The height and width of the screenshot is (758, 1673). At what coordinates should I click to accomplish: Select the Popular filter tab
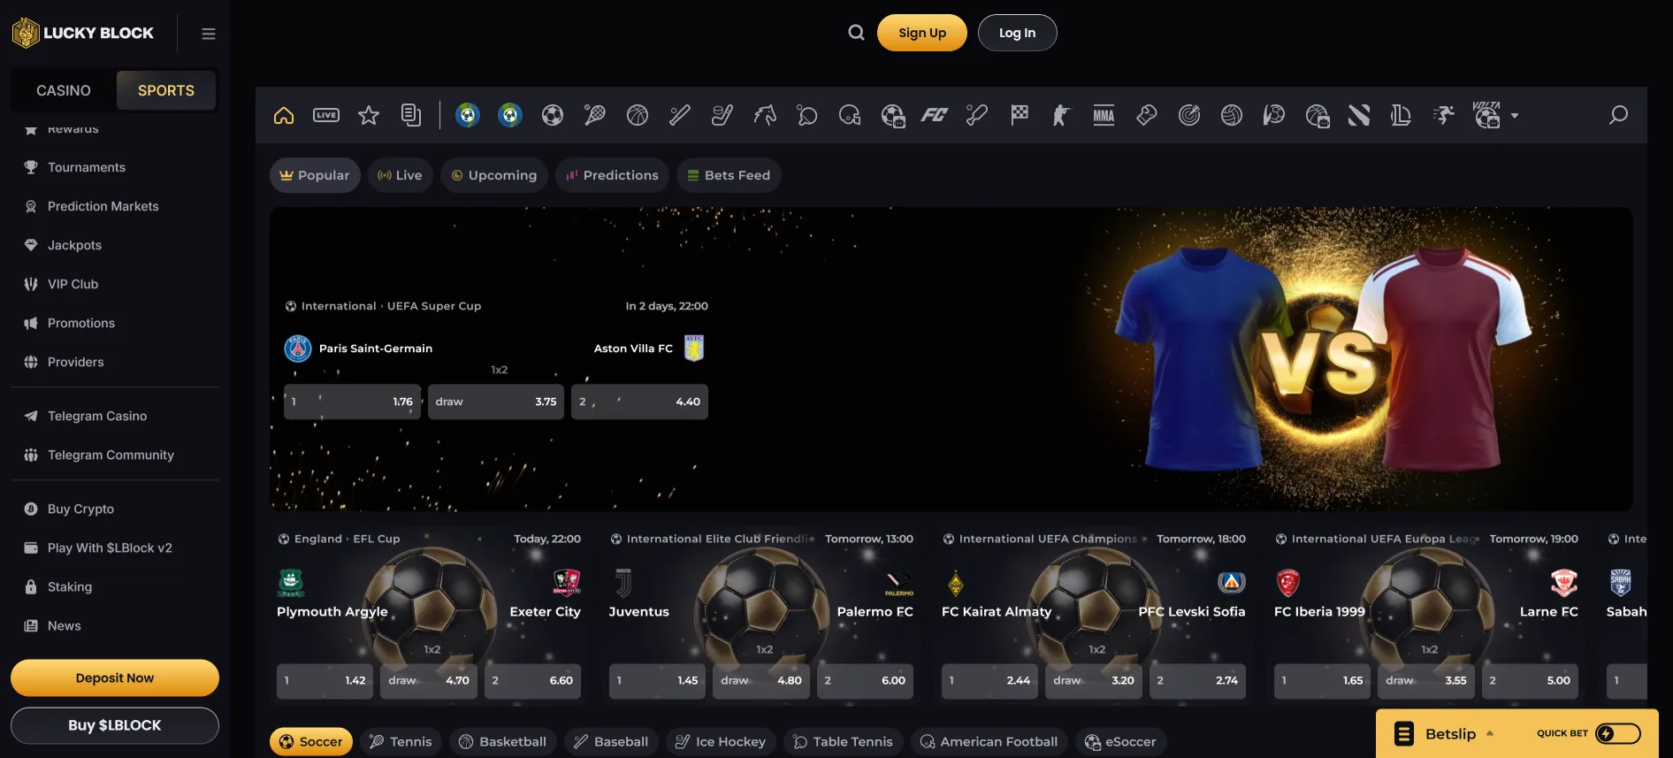coord(315,175)
